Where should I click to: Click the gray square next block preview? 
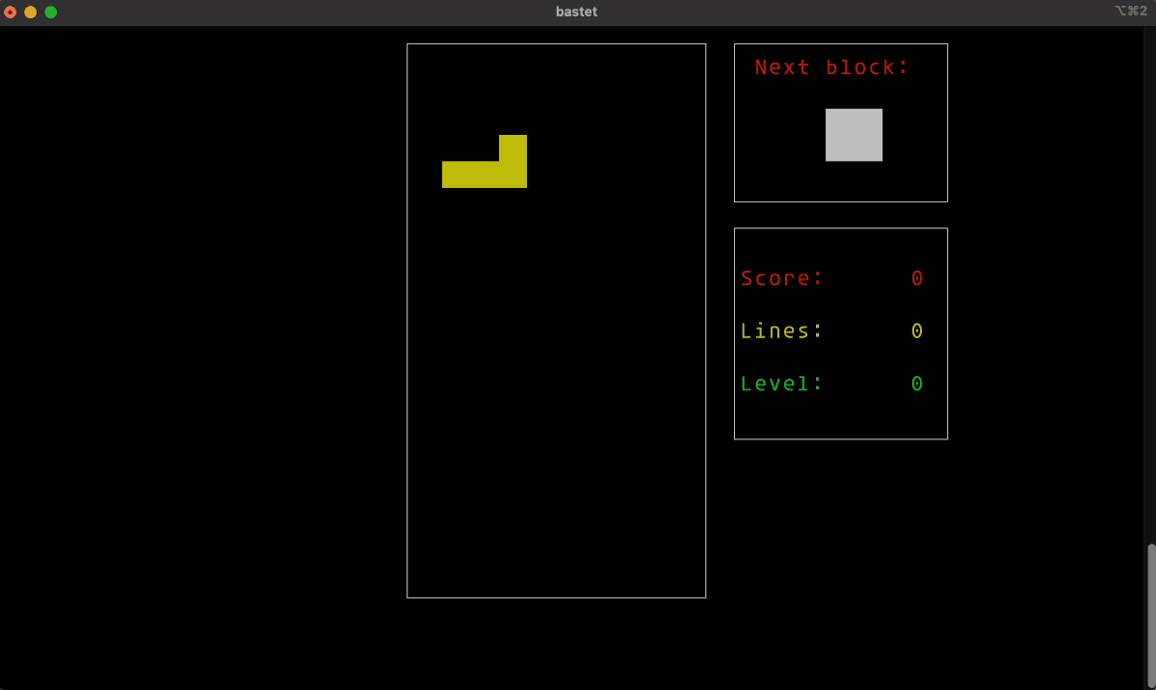pyautogui.click(x=854, y=135)
